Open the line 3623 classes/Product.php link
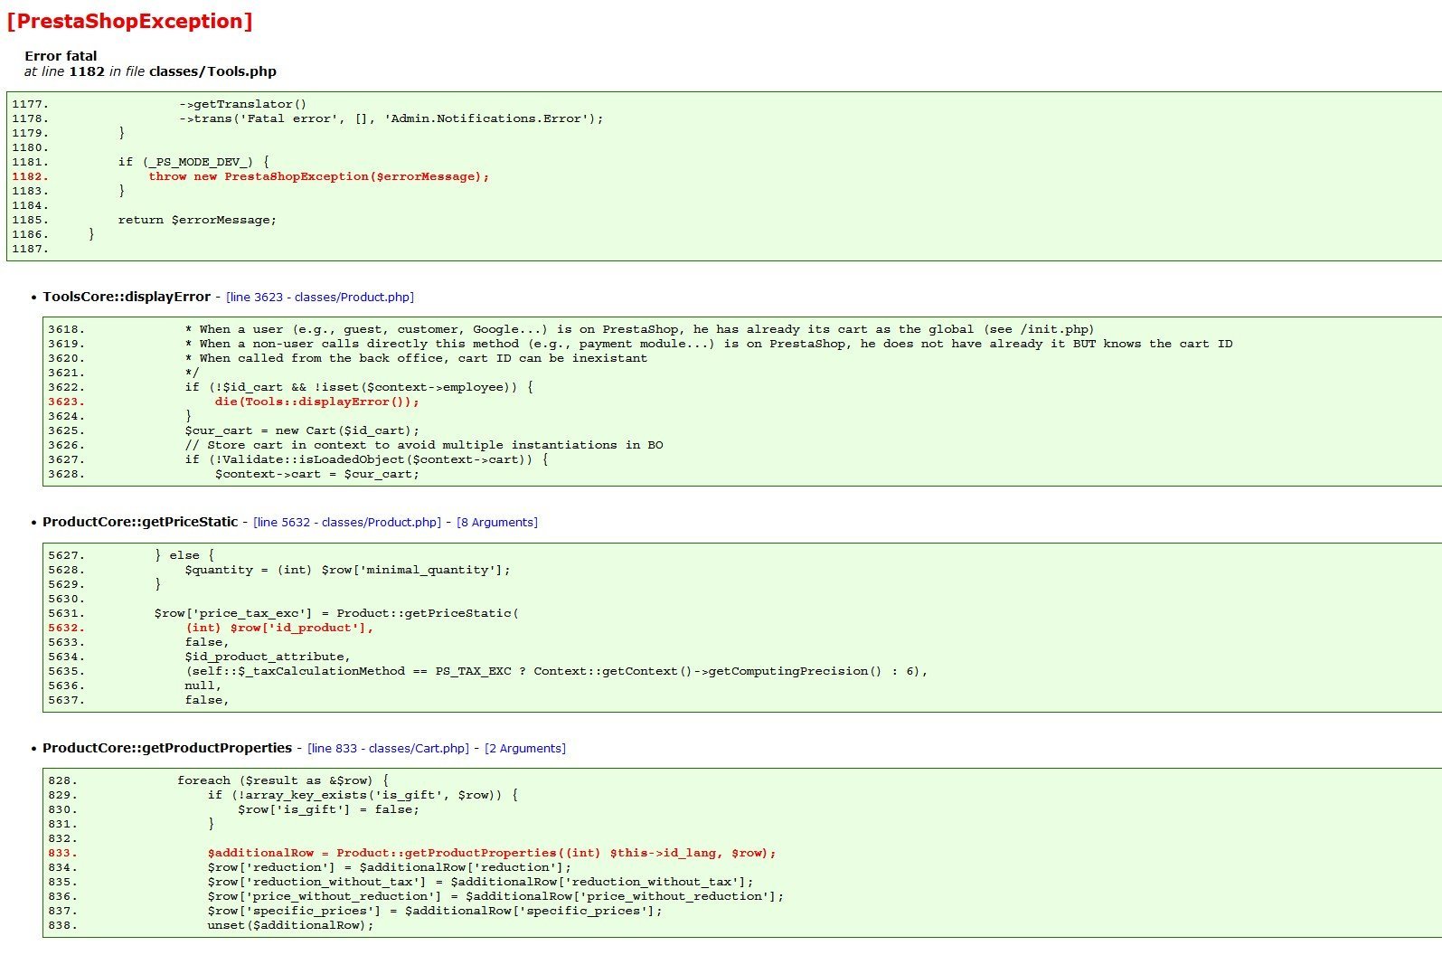 point(320,297)
